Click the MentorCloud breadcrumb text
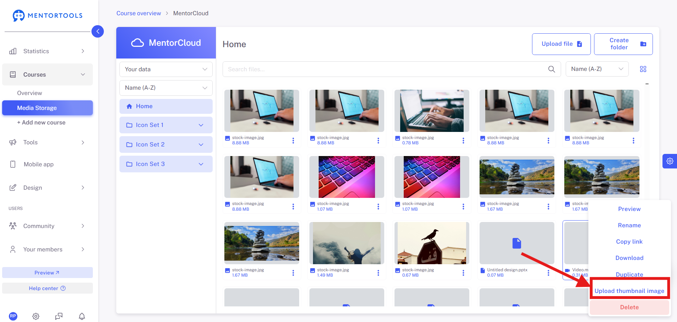Viewport: 677px width, 322px height. pos(191,13)
